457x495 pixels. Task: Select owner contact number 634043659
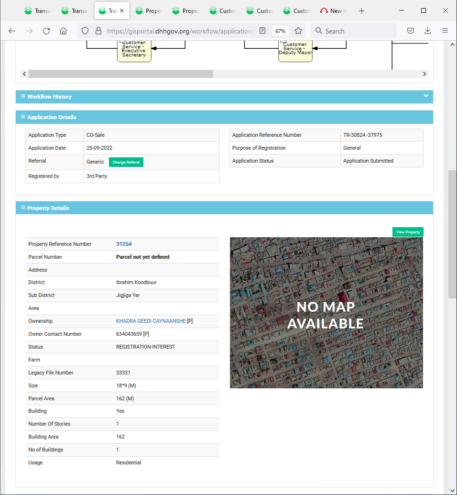[x=132, y=334]
